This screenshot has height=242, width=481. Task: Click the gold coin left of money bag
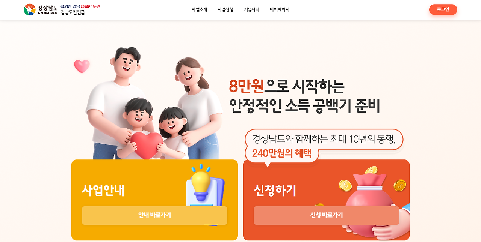tap(345, 185)
